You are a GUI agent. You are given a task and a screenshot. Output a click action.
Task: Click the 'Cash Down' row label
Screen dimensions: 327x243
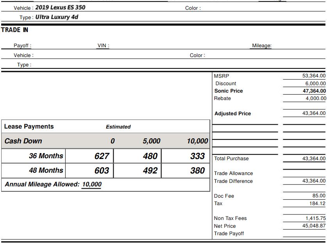click(x=23, y=141)
